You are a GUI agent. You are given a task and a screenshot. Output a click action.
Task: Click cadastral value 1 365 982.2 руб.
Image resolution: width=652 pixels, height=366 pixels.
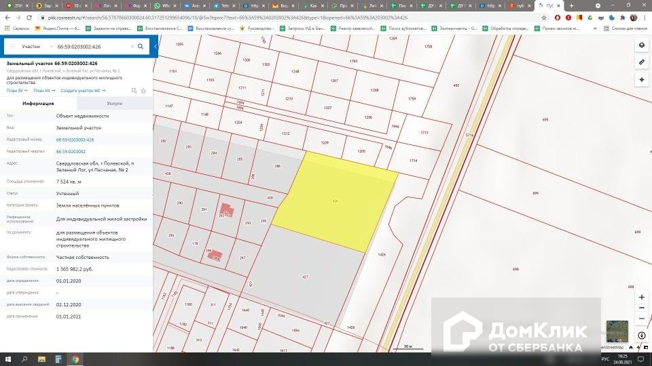click(75, 269)
